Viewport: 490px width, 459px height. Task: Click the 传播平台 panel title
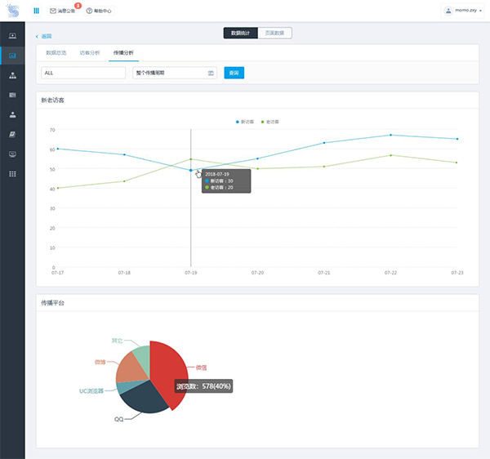[53, 303]
